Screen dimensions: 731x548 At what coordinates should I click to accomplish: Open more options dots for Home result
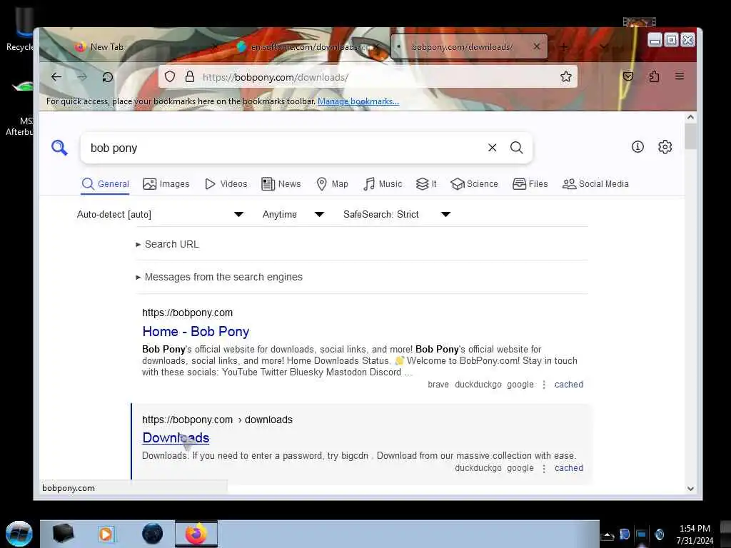pyautogui.click(x=543, y=385)
